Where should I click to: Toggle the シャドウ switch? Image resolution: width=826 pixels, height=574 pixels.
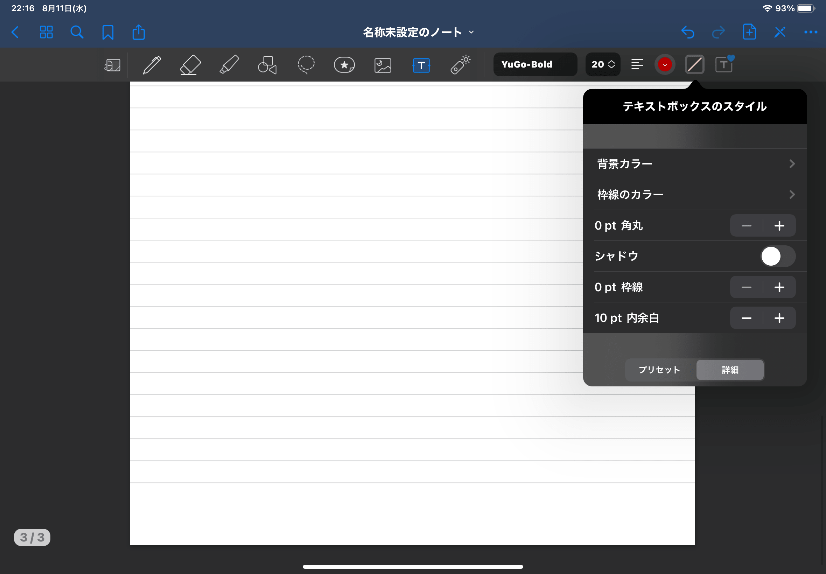[x=777, y=256]
